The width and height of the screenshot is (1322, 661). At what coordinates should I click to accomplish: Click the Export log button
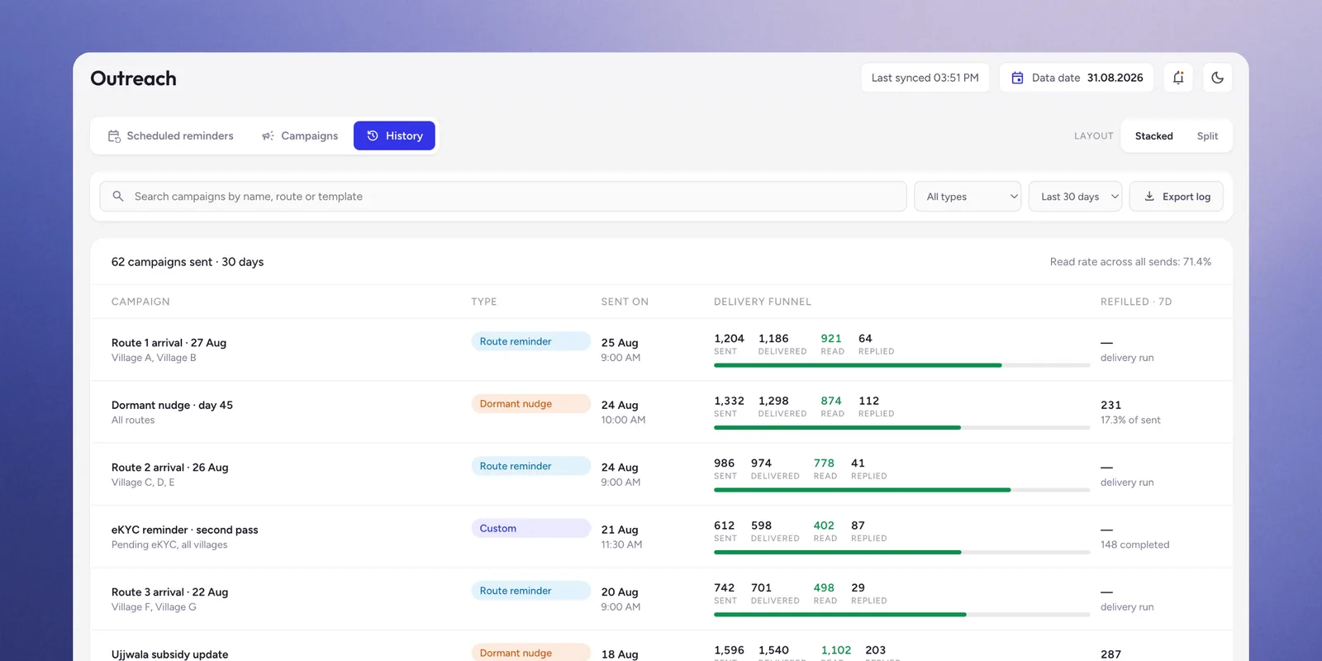[x=1177, y=197]
